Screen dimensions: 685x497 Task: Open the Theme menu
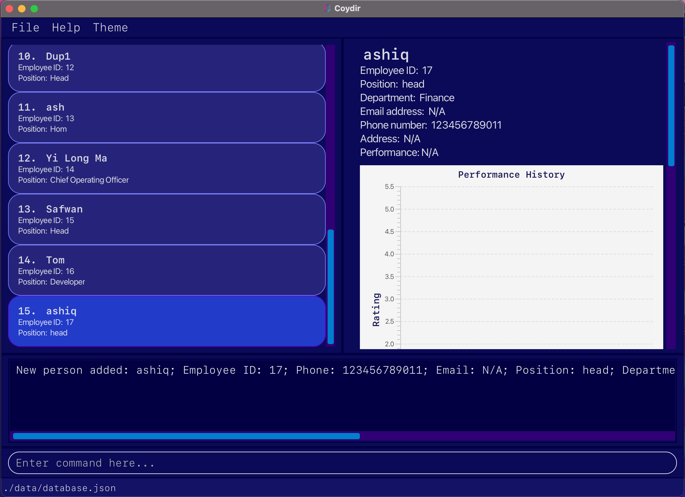(x=110, y=28)
